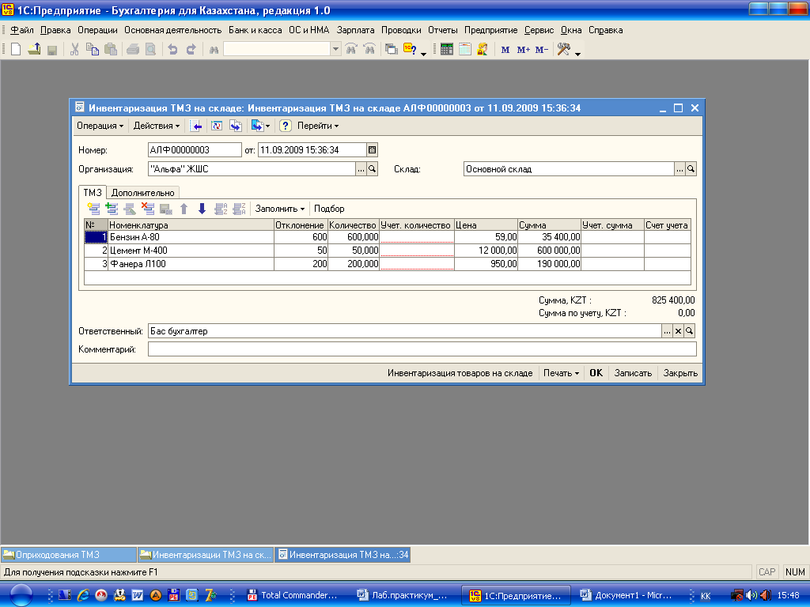Select the Фанера Л100 row cell
Image resolution: width=810 pixels, height=607 pixels.
191,264
